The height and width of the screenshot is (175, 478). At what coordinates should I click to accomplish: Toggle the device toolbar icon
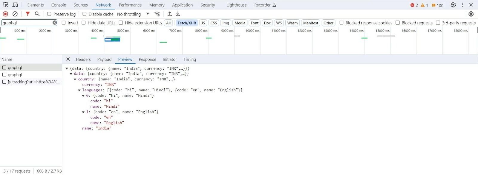coord(15,5)
